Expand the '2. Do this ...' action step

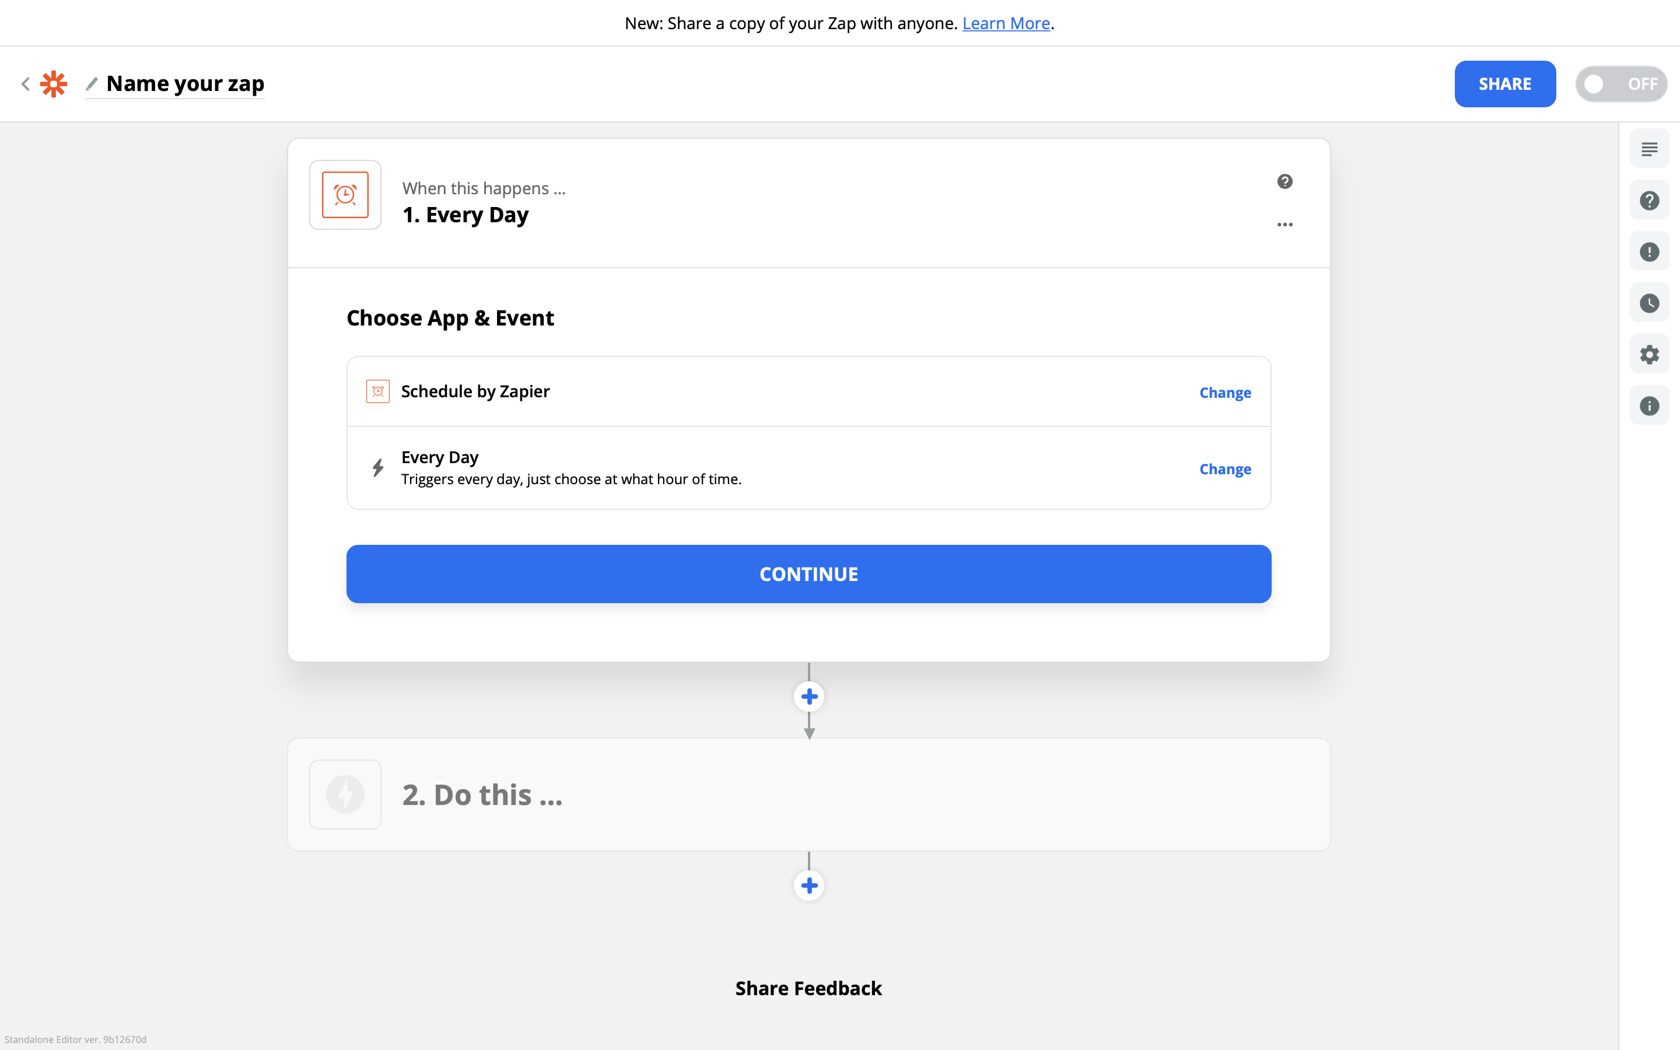click(x=808, y=794)
